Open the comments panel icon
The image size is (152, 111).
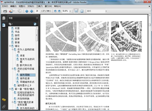pyautogui.click(x=4, y=100)
